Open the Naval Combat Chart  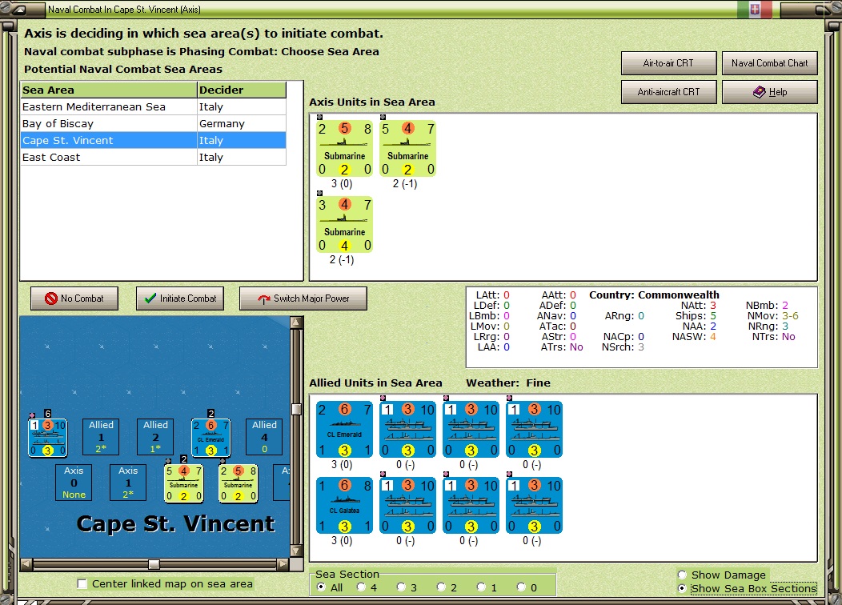[769, 63]
